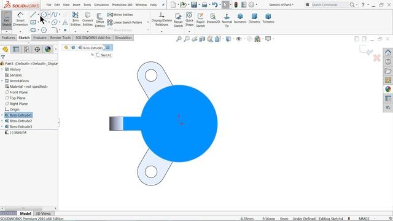Open the Tools menu
This screenshot has height=221, width=393.
pos(87,5)
